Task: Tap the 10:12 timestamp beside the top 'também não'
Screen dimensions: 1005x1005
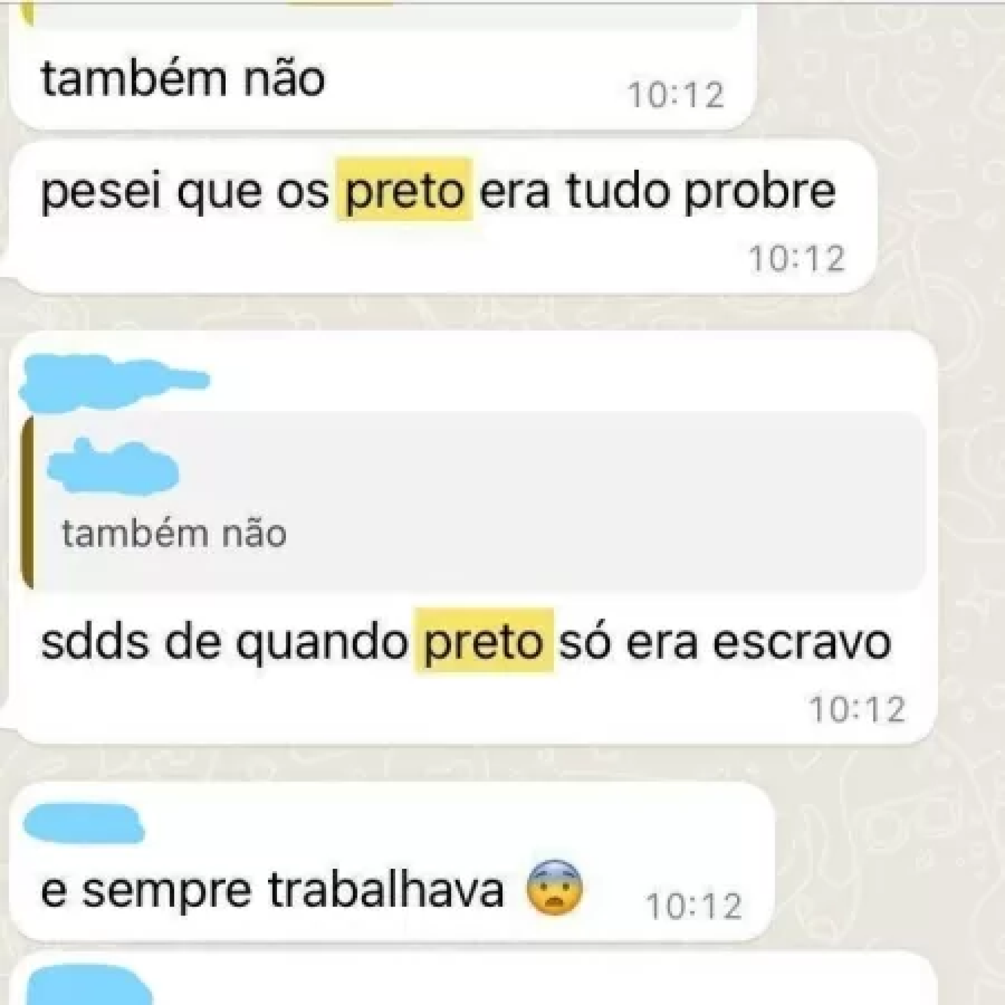Action: (x=676, y=95)
